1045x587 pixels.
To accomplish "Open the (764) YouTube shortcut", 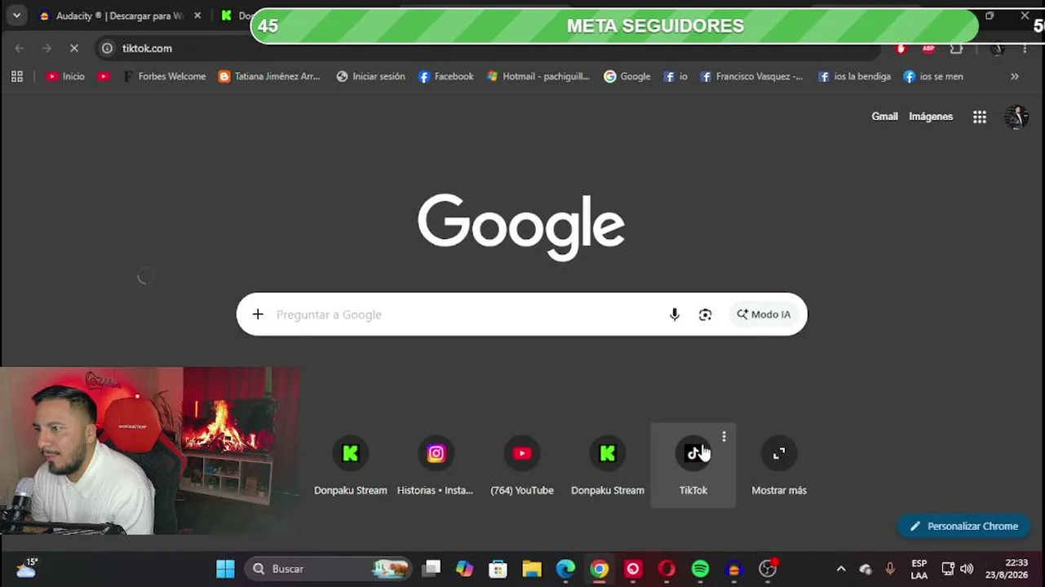I will tap(522, 466).
